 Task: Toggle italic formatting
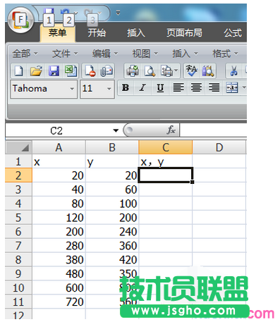pyautogui.click(x=142, y=88)
